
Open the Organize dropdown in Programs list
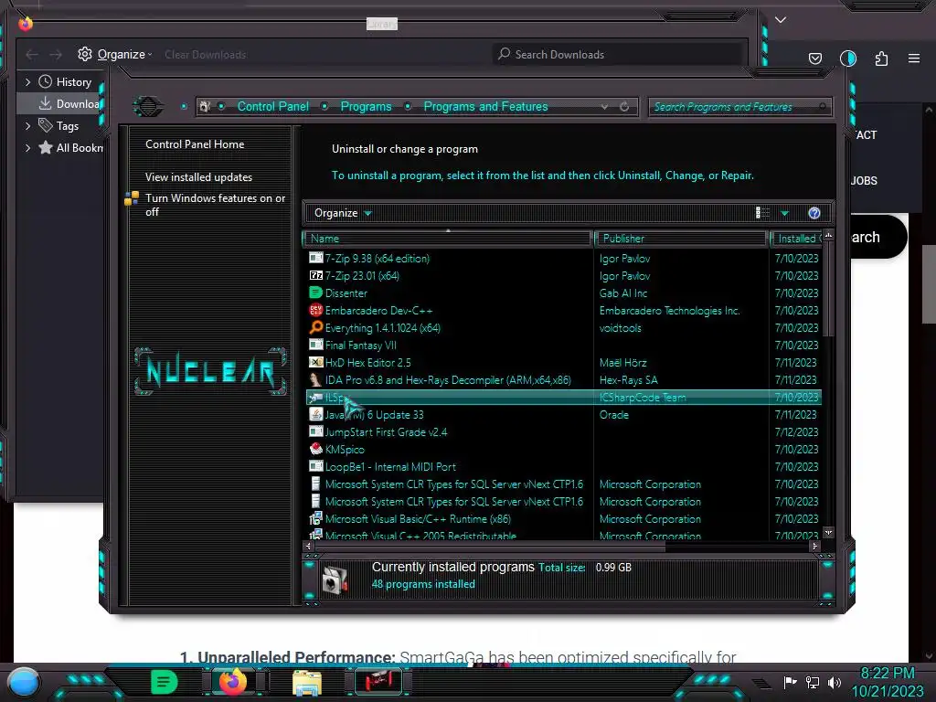pos(344,213)
